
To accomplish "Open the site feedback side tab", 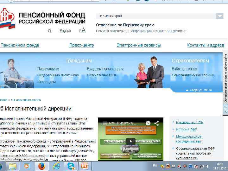I will [x=225, y=83].
